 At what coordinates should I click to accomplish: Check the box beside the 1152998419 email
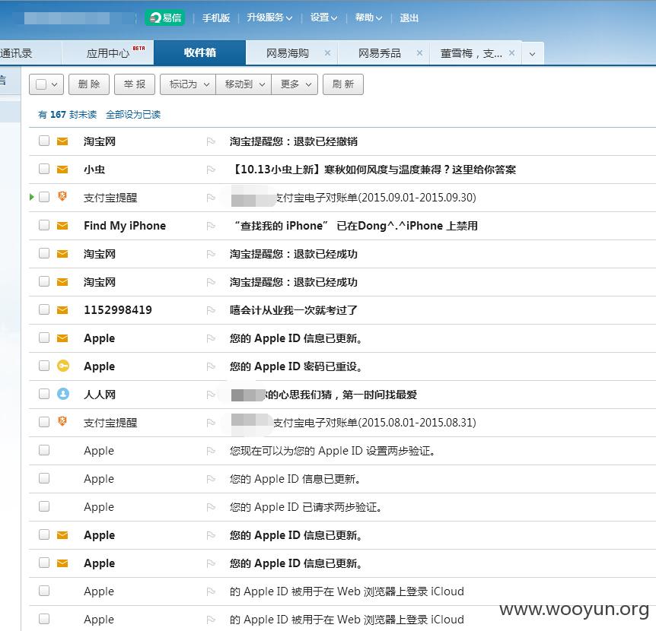pos(44,309)
